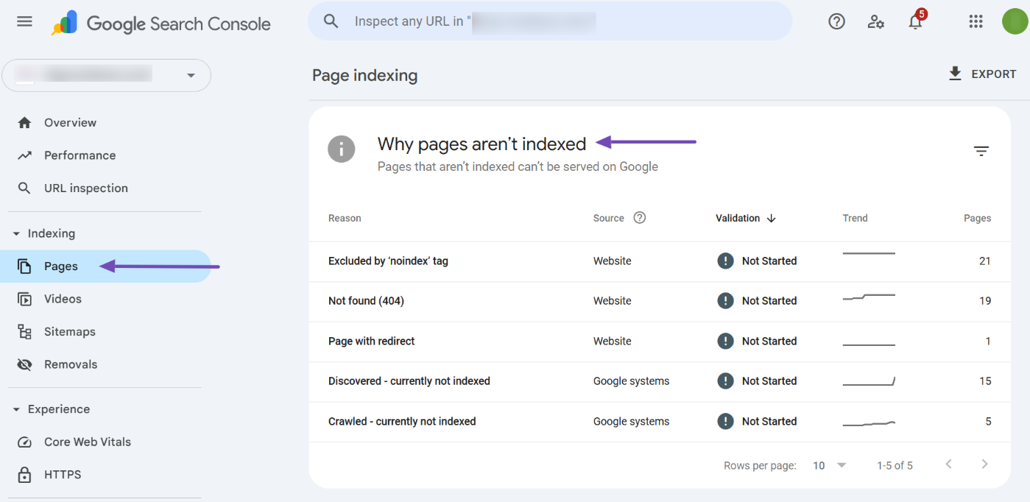1030x502 pixels.
Task: Open the Google apps grid
Action: 976,21
